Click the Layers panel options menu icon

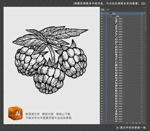point(145,9)
